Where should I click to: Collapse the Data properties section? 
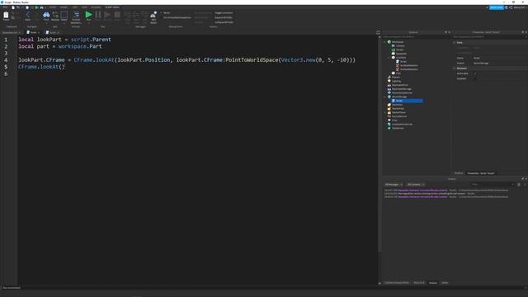(455, 42)
